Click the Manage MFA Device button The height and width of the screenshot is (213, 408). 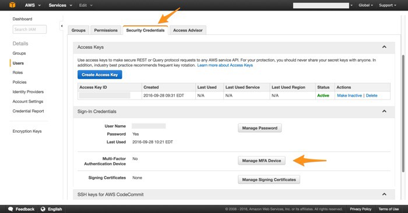pos(262,161)
